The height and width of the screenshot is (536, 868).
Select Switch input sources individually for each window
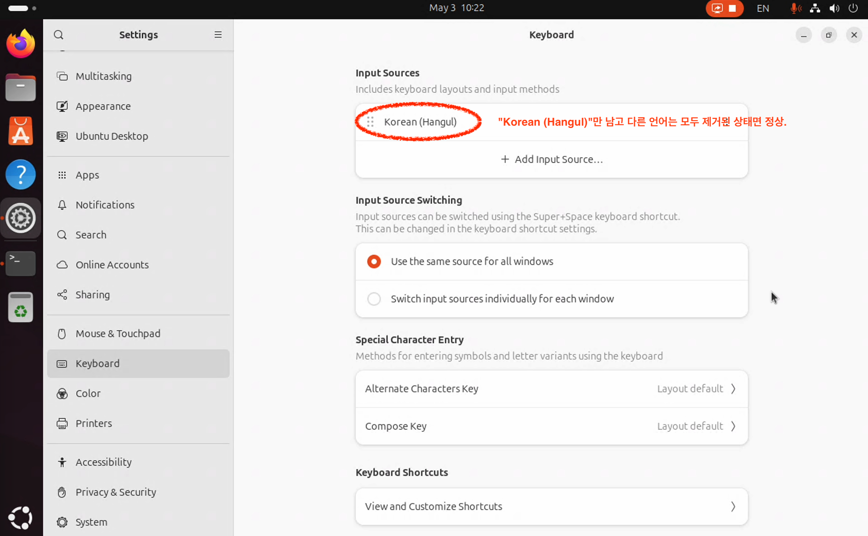coord(374,299)
